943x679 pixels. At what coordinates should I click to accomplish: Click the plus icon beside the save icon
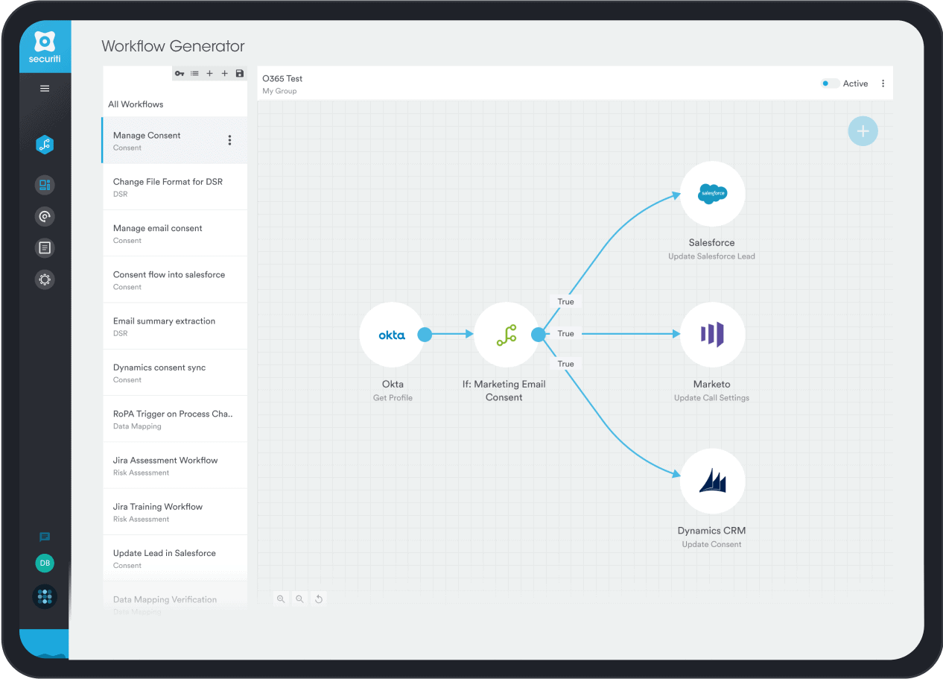(225, 74)
